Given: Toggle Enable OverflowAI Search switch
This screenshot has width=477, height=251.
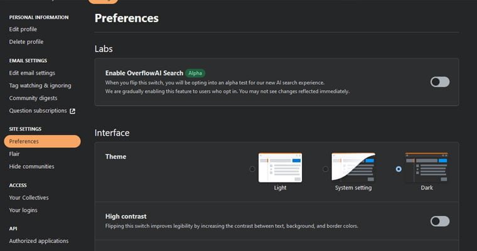Looking at the screenshot, I should (440, 82).
